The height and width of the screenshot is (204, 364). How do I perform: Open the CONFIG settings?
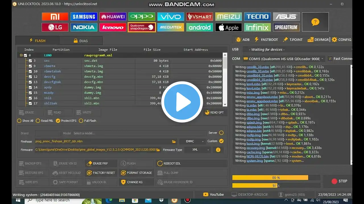click(342, 40)
